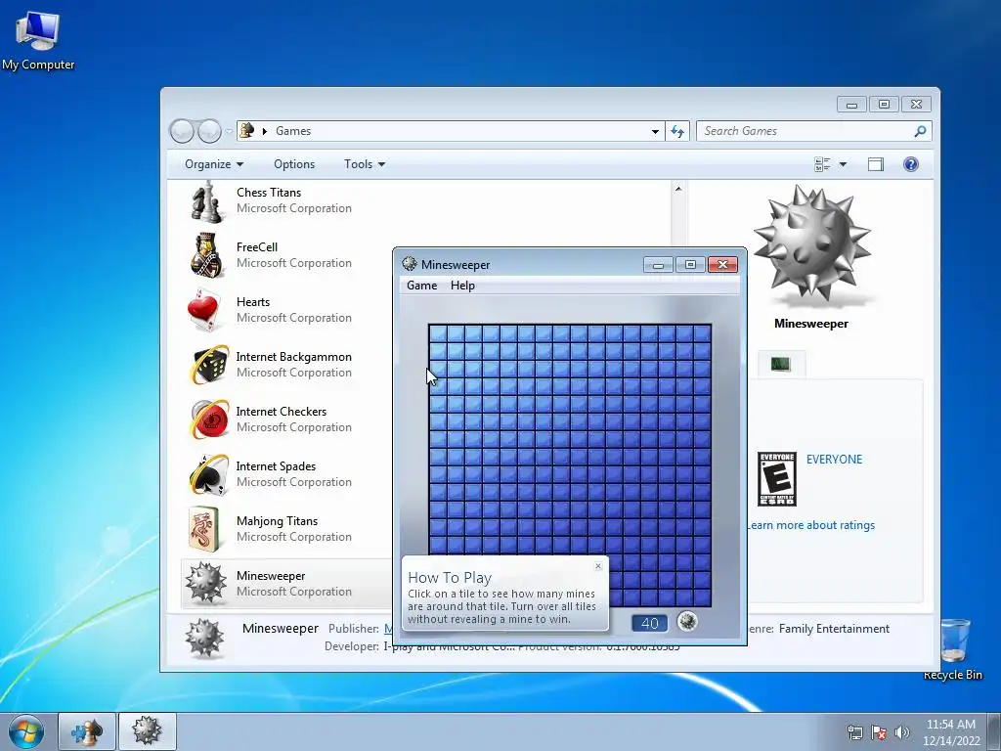Image resolution: width=1001 pixels, height=751 pixels.
Task: Select the FreeCell title text
Action: click(x=257, y=247)
